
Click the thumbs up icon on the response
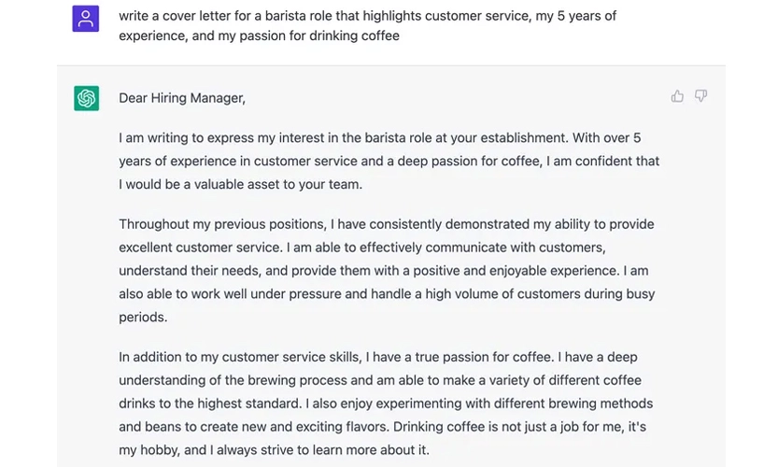(677, 96)
